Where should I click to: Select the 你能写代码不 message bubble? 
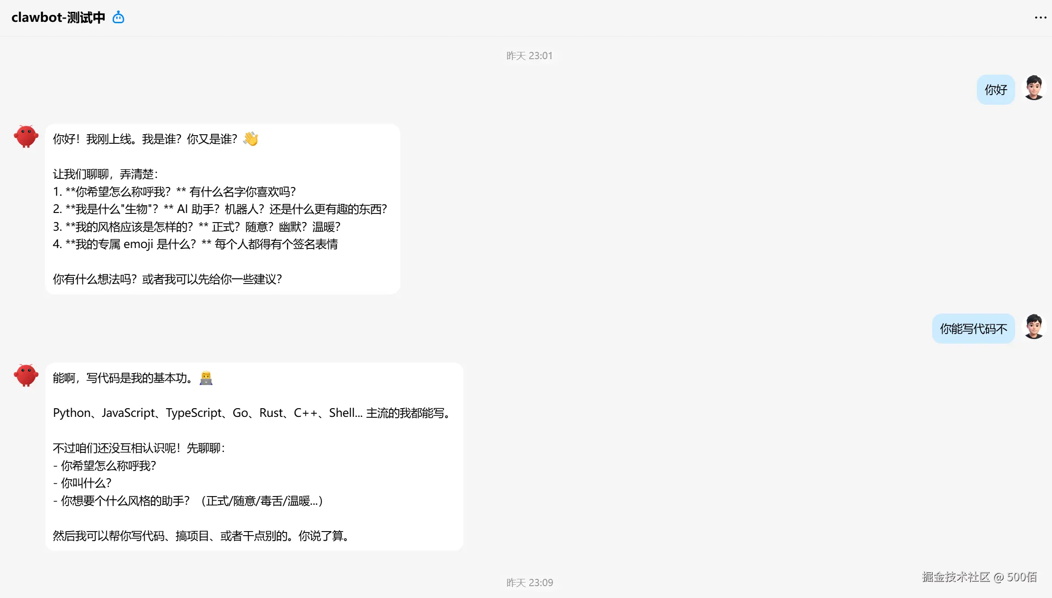[x=973, y=329]
